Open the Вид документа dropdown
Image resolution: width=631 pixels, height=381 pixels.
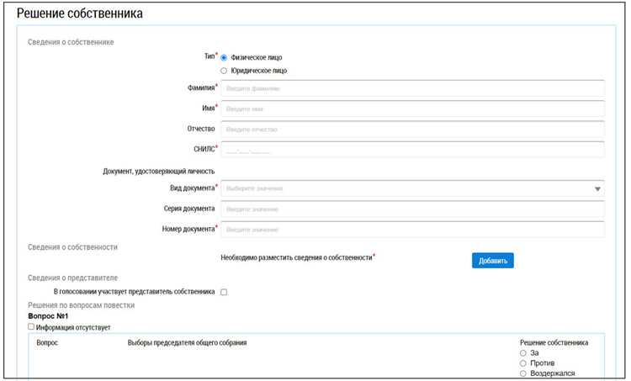pos(412,188)
